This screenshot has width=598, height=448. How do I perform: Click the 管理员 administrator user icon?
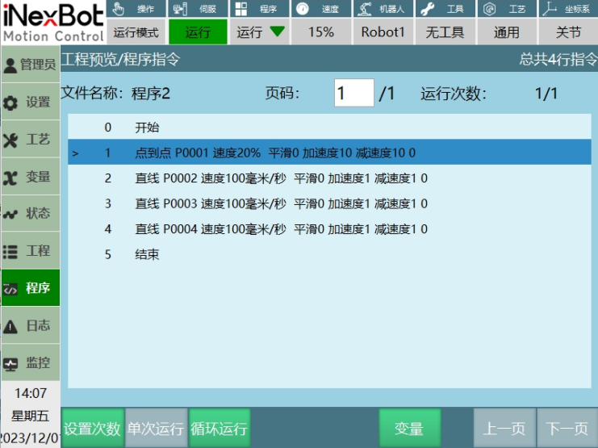pos(29,65)
